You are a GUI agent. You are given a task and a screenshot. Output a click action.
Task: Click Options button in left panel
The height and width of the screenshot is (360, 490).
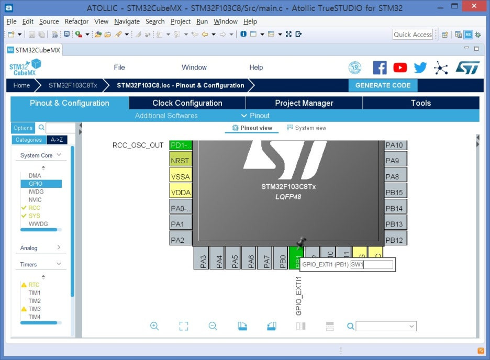23,128
